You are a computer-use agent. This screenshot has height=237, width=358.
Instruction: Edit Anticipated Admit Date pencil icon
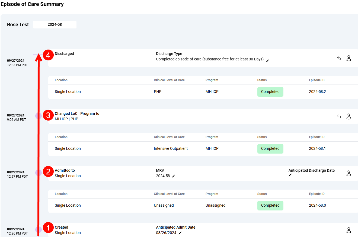[180, 233]
